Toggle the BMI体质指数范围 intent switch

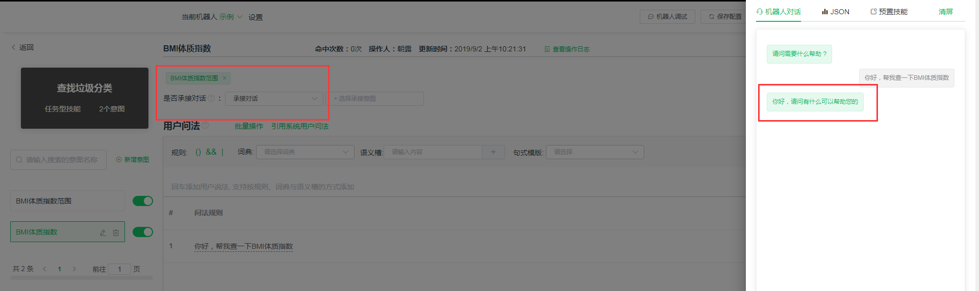coord(143,201)
